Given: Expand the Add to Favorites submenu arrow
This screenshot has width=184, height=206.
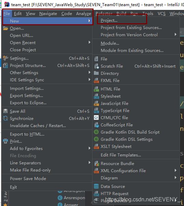Looking at the screenshot, I should click(x=89, y=148).
